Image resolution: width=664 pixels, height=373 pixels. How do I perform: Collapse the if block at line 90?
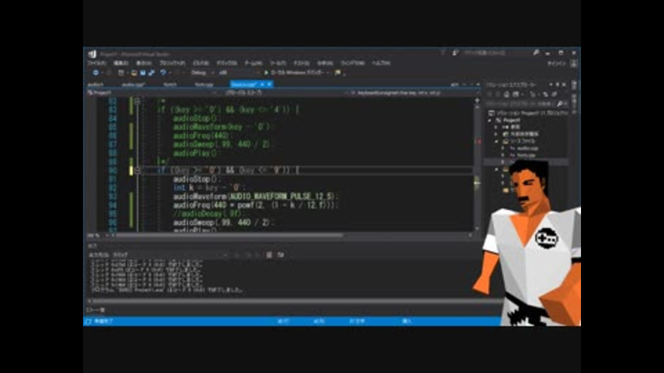click(137, 171)
